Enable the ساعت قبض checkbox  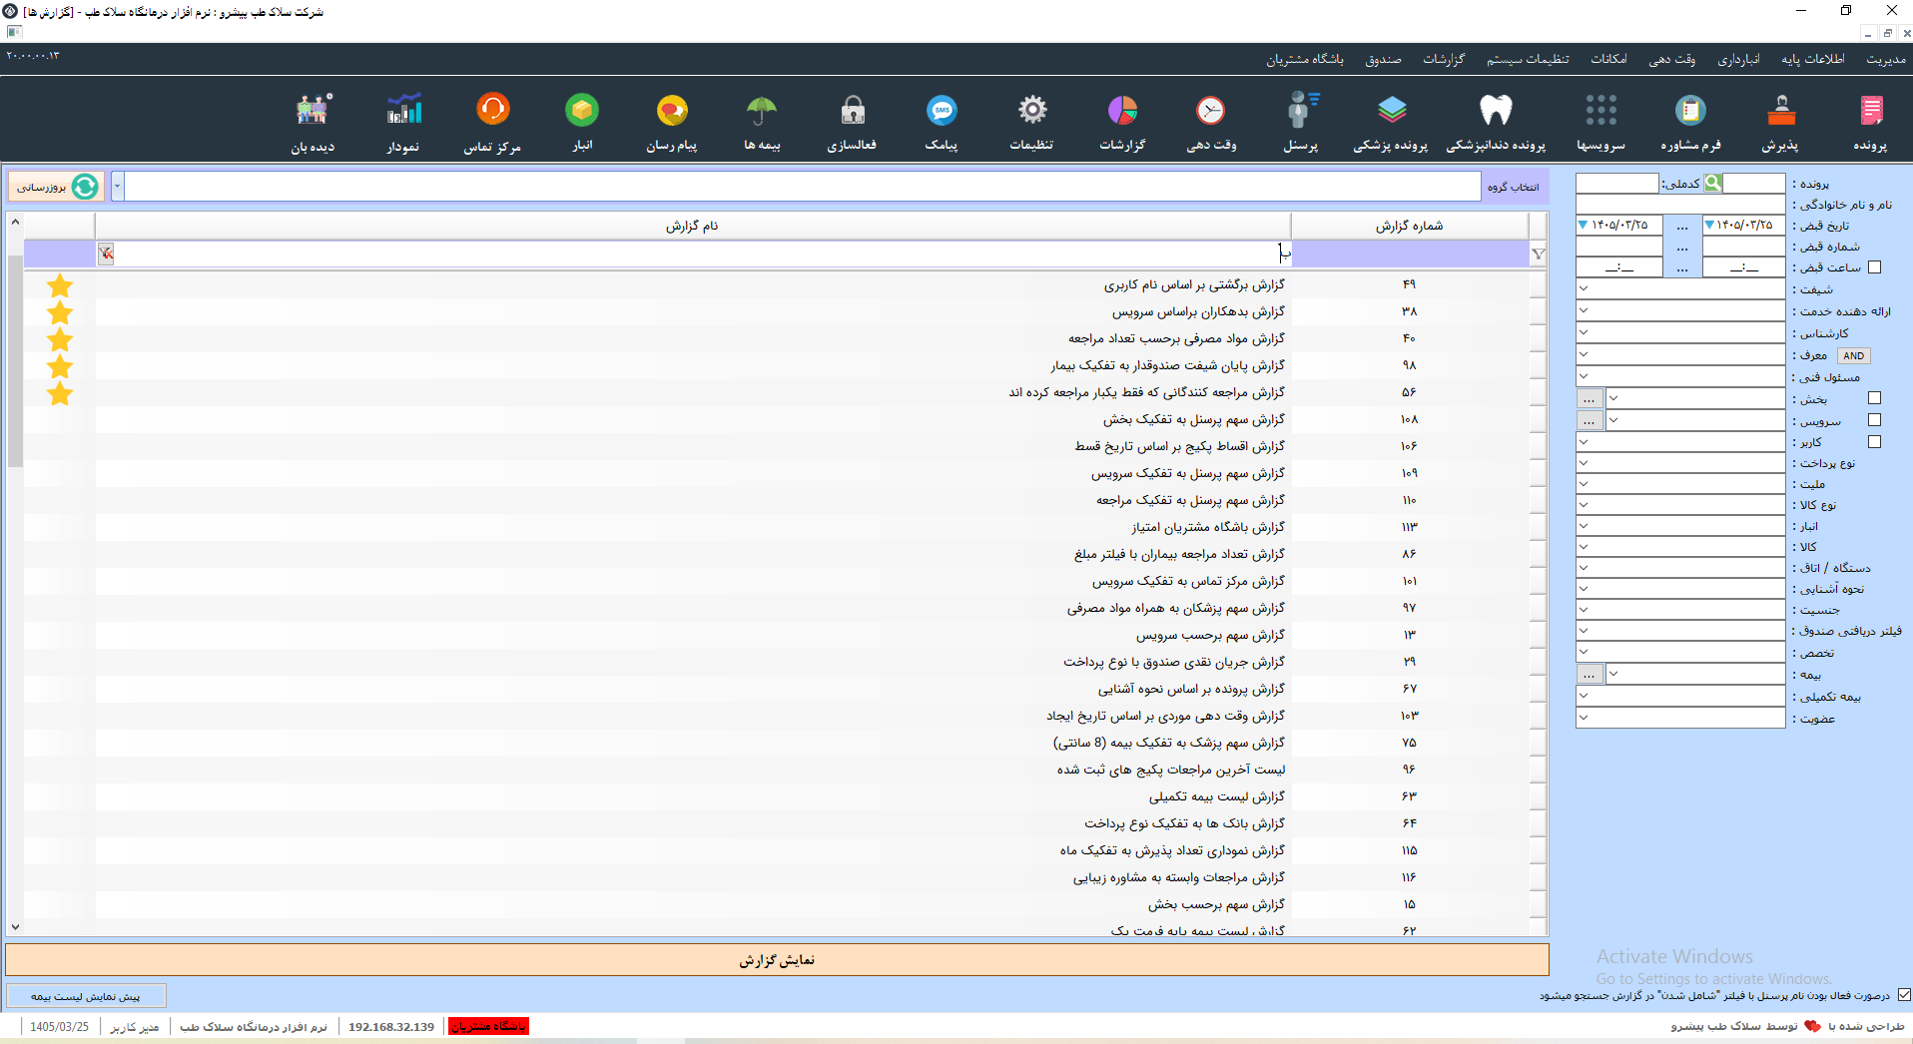[1874, 267]
